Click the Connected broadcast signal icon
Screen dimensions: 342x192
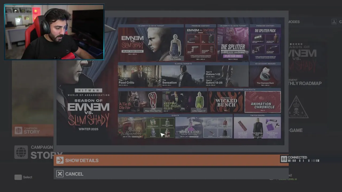point(284,159)
